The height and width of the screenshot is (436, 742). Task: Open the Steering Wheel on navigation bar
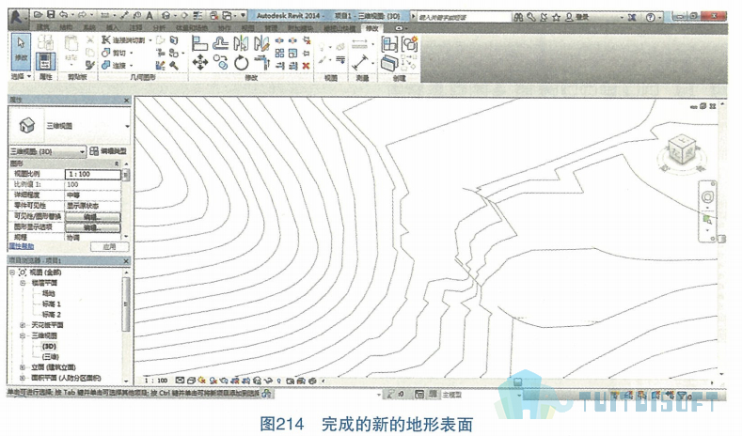(x=707, y=196)
